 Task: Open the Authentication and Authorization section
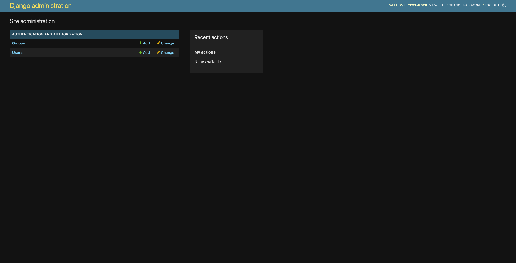(x=47, y=34)
